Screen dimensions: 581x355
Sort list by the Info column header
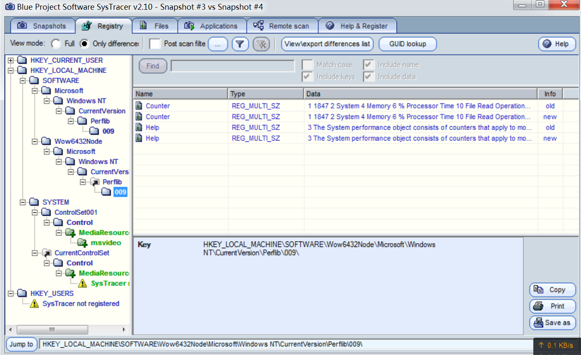550,94
